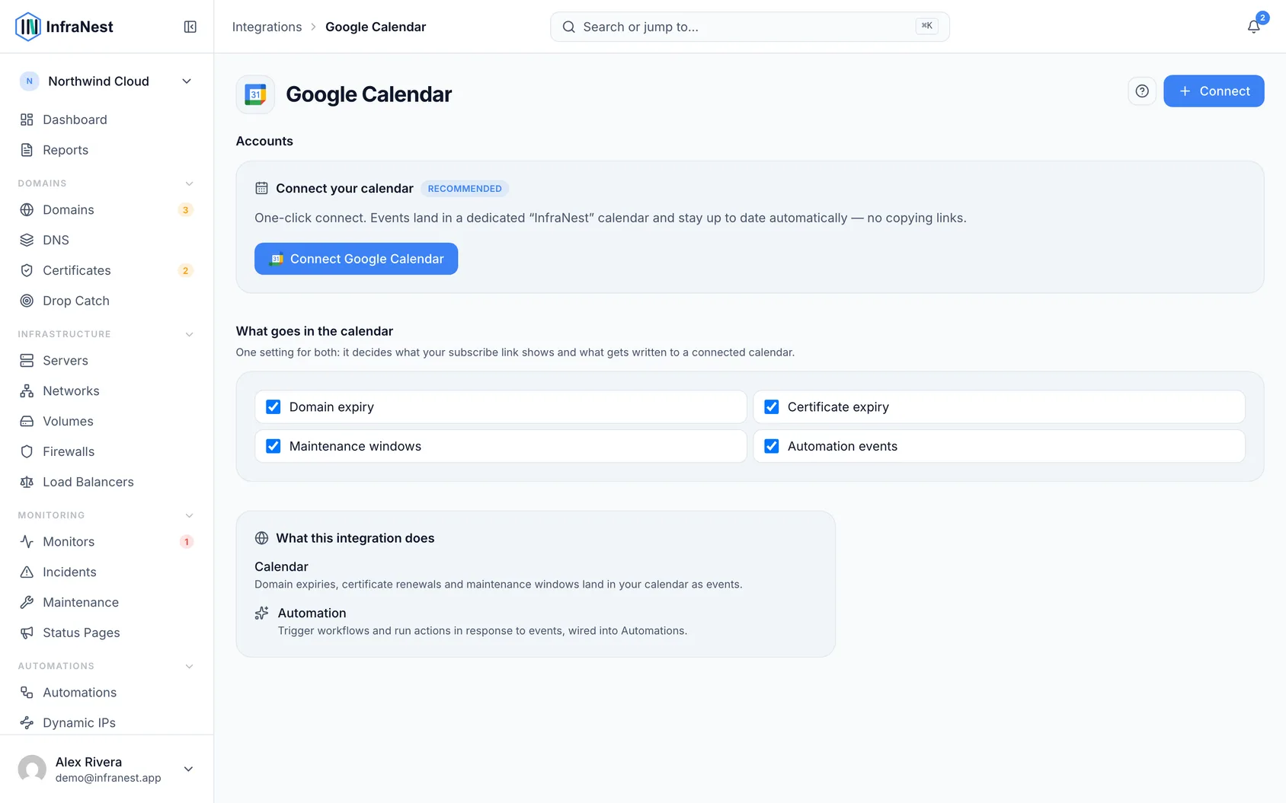Click the Google Calendar app icon

point(255,94)
